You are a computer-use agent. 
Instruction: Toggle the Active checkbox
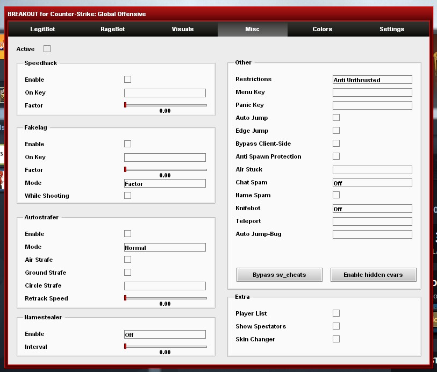(47, 49)
